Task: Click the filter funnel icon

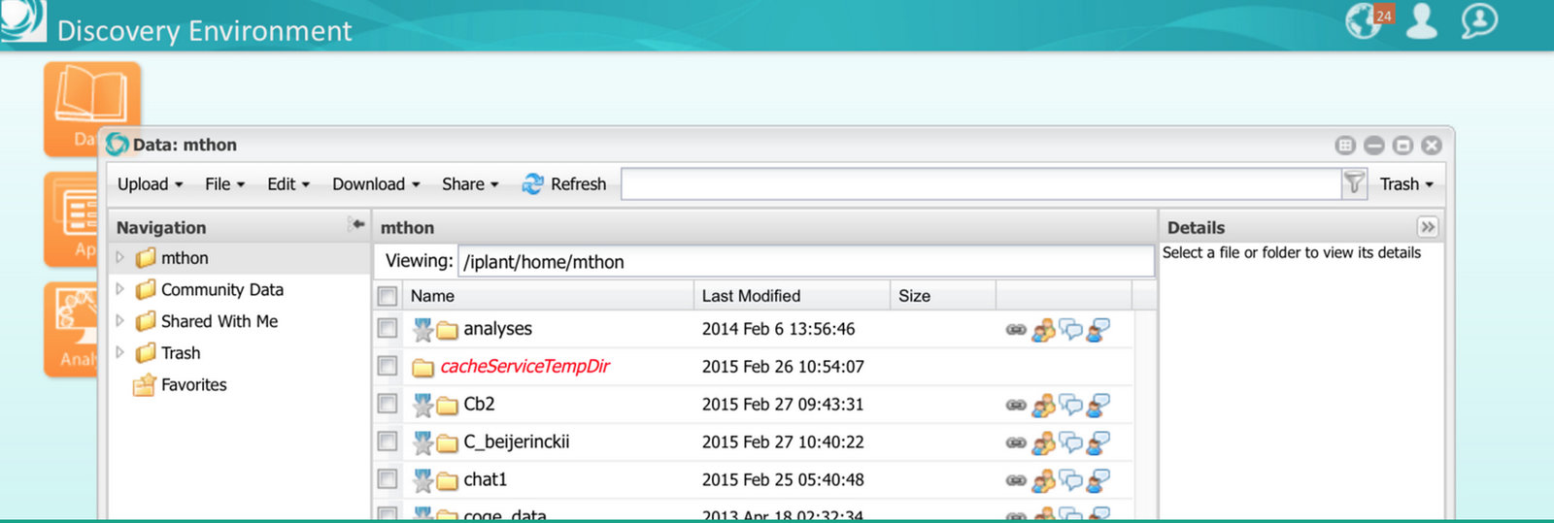Action: pos(1354,183)
